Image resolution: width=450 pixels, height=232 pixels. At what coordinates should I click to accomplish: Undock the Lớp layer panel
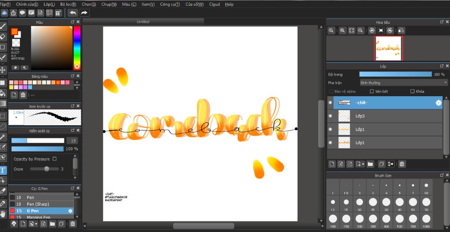[x=442, y=66]
